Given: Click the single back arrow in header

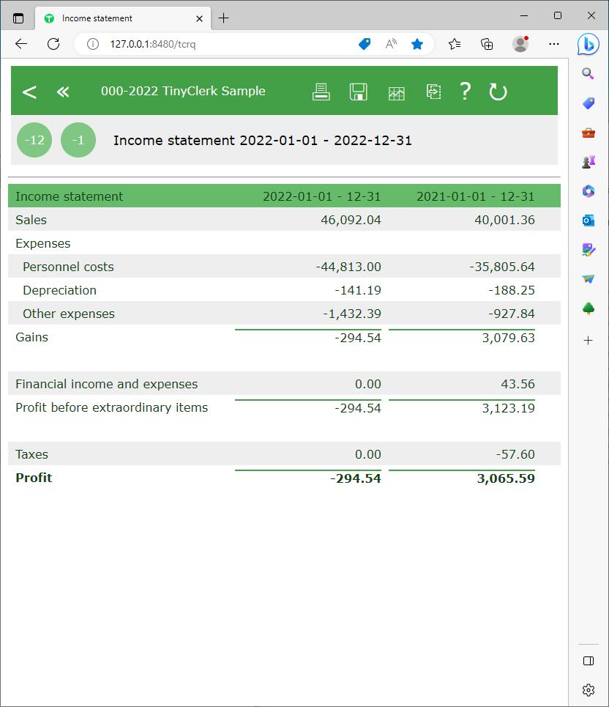Looking at the screenshot, I should (x=29, y=92).
